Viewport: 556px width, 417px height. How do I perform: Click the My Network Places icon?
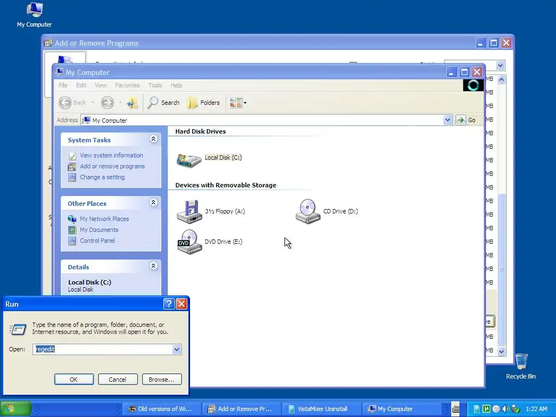[x=72, y=219]
